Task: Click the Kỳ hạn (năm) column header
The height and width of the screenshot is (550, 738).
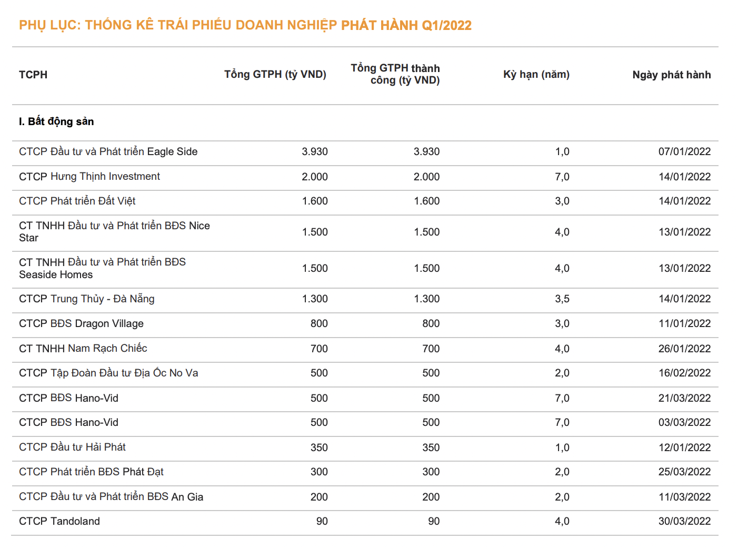Action: click(x=536, y=75)
